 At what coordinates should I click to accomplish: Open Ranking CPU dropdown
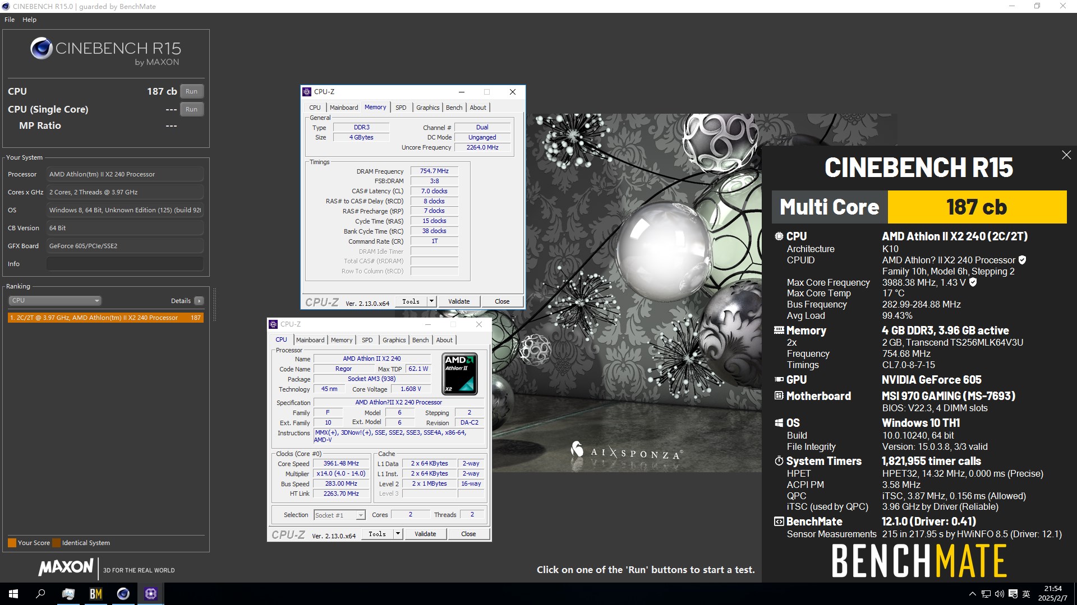point(55,301)
